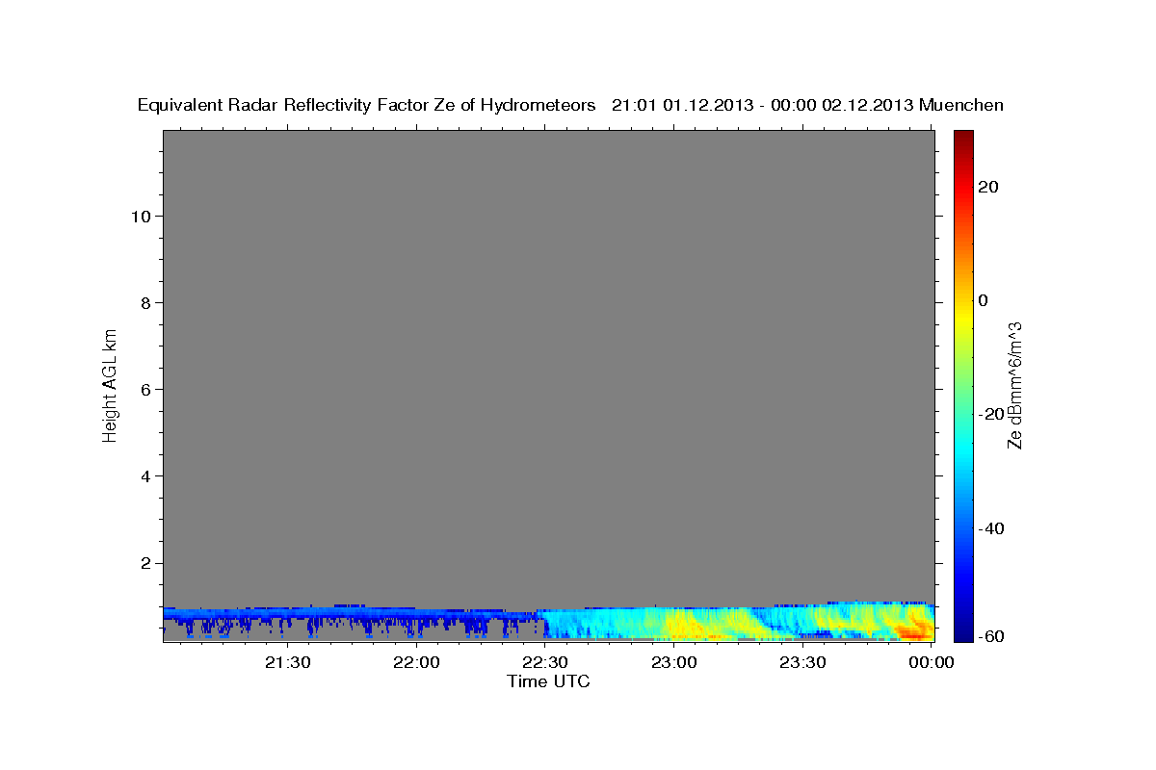Click the plot title 'Equivalent Radar Reflectivity Factor Ze of Hydrometeors'

(x=366, y=105)
